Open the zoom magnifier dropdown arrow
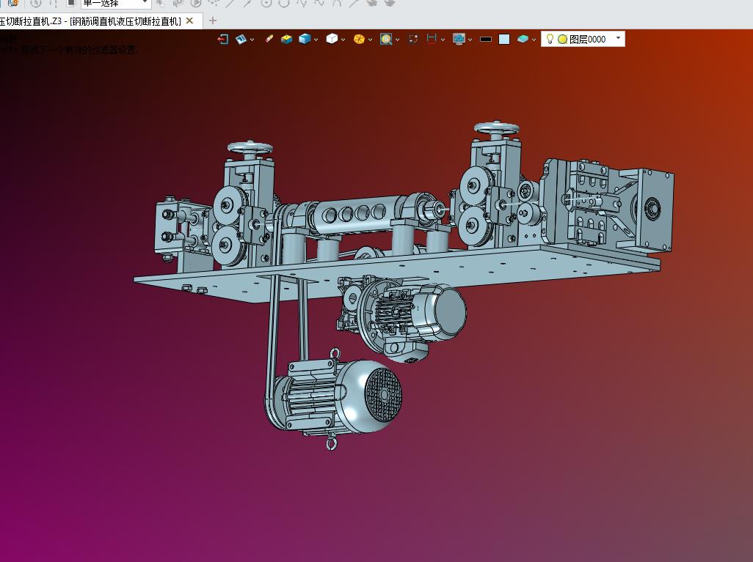 [x=398, y=40]
